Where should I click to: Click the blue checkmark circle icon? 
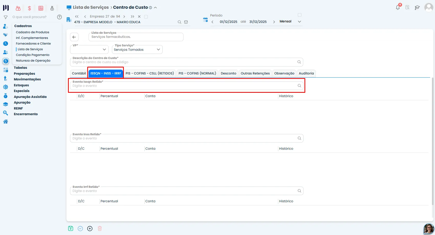coord(80,229)
